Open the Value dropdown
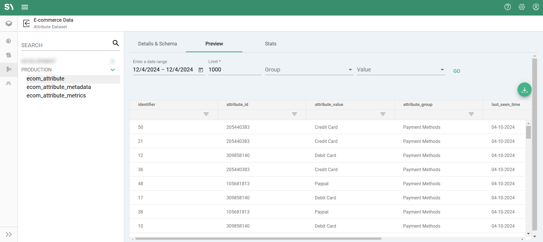 [400, 70]
